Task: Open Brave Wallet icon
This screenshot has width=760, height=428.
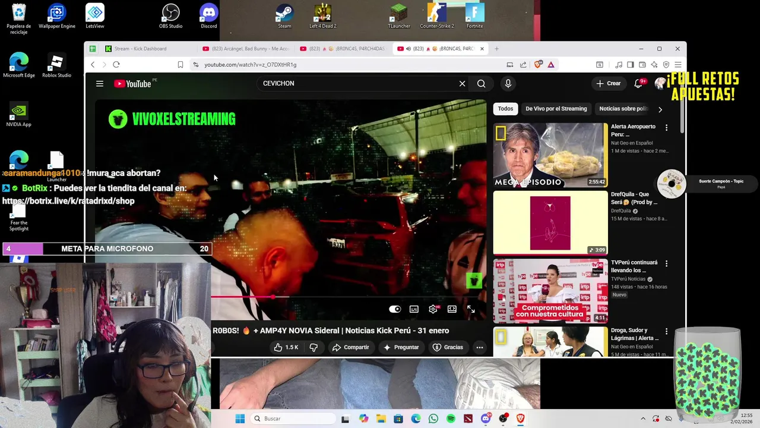Action: click(x=642, y=65)
